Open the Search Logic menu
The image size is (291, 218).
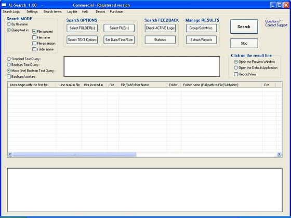11,11
